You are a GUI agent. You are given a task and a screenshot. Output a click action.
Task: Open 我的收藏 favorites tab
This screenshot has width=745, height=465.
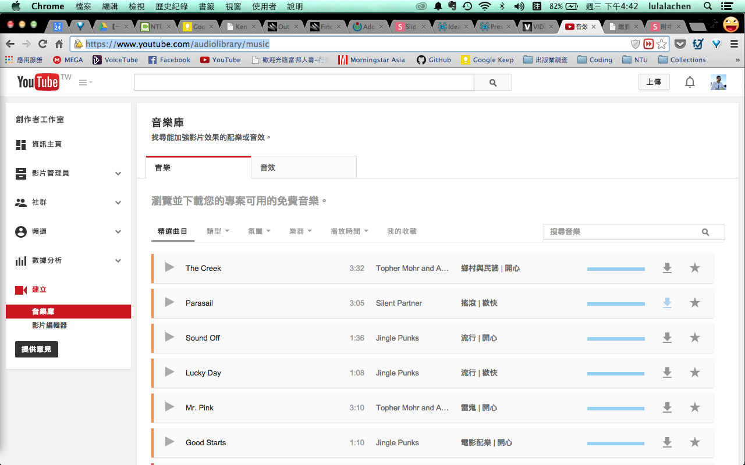402,231
